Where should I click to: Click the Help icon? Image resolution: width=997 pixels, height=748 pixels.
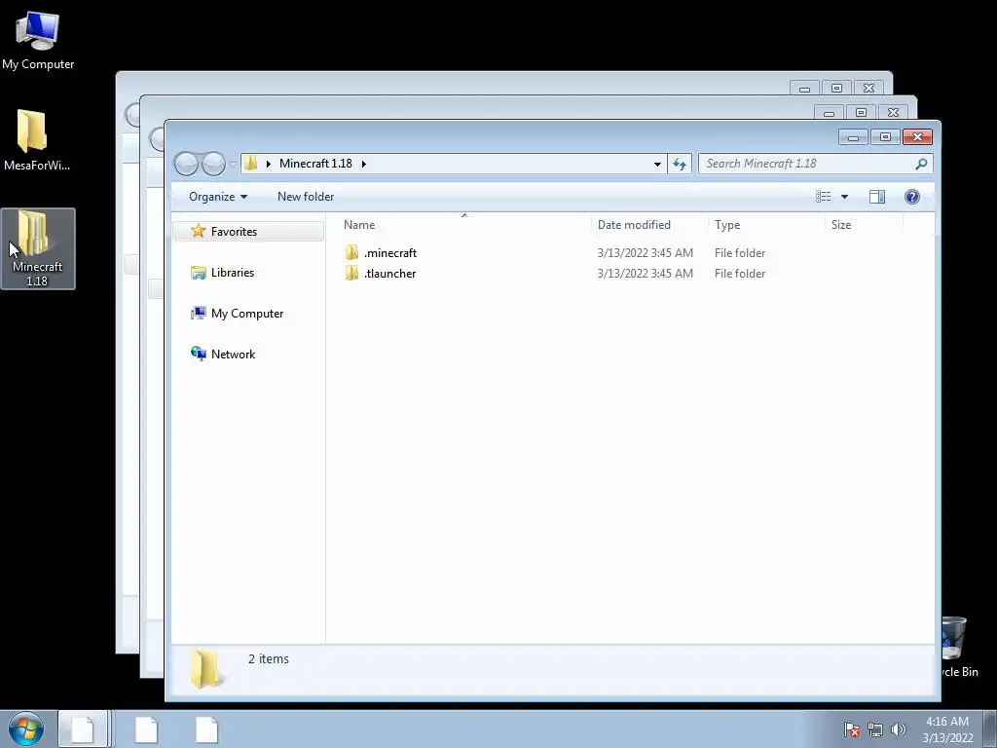pos(911,197)
